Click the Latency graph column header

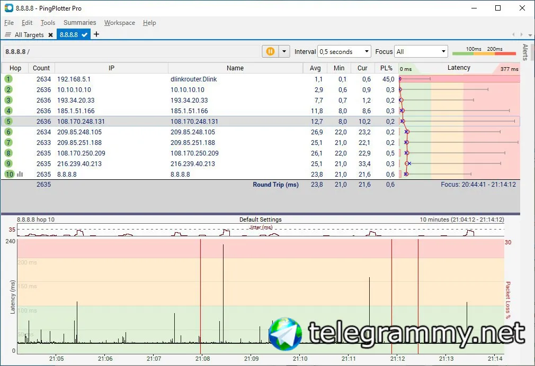tap(459, 68)
